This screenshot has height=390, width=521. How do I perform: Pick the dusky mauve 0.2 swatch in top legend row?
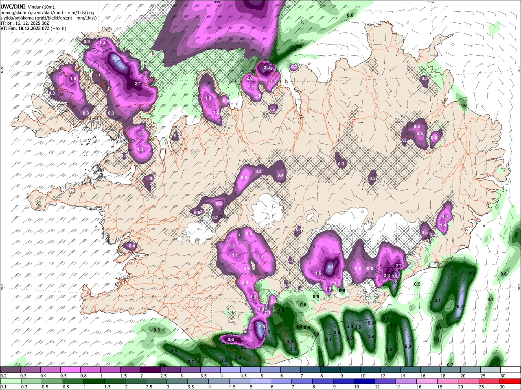point(10,370)
